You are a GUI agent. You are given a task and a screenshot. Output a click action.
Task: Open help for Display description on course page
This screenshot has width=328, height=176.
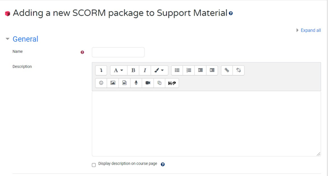[x=163, y=164]
